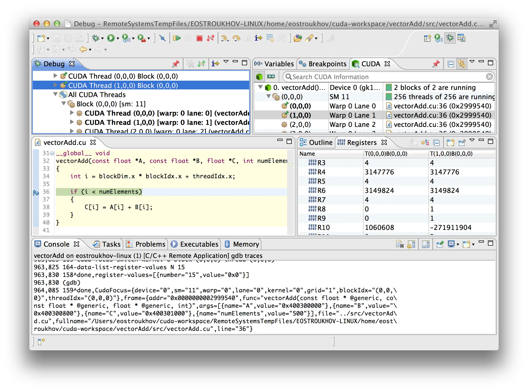Open the Executables tab
This screenshot has height=391, width=528.
tap(194, 244)
